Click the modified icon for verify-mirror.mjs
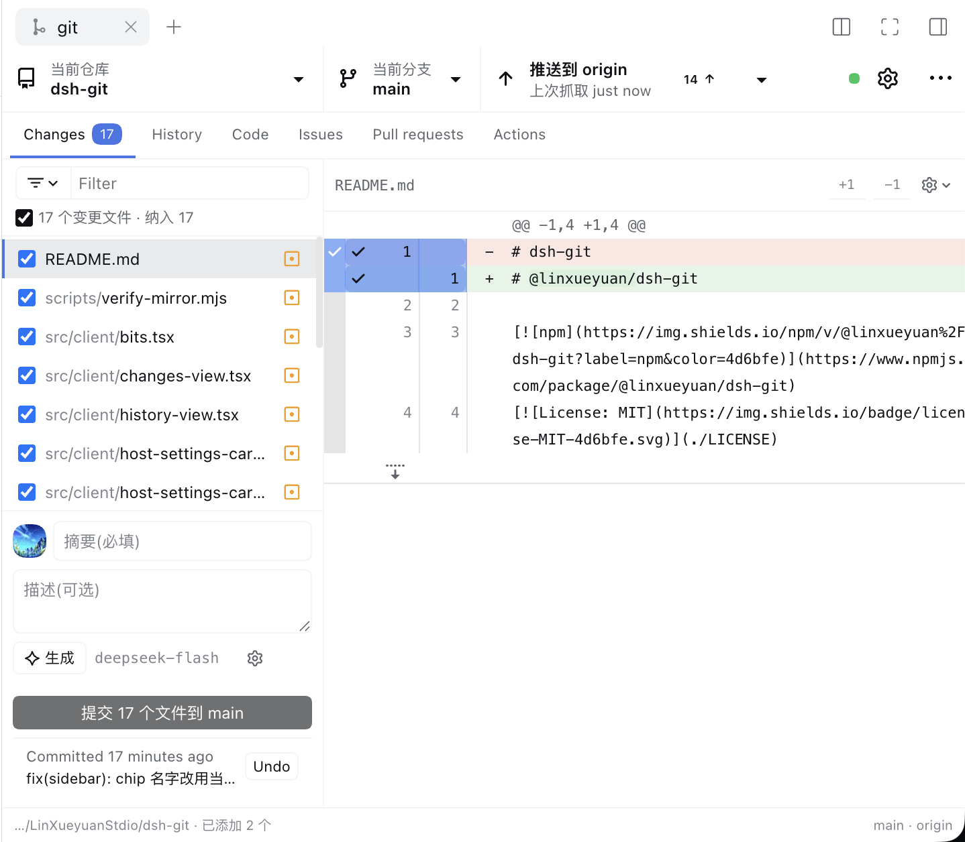965x842 pixels. [292, 298]
